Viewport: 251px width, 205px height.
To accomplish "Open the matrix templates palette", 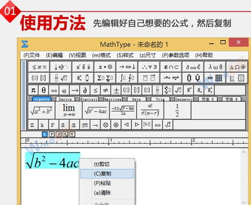I will coord(215,78).
